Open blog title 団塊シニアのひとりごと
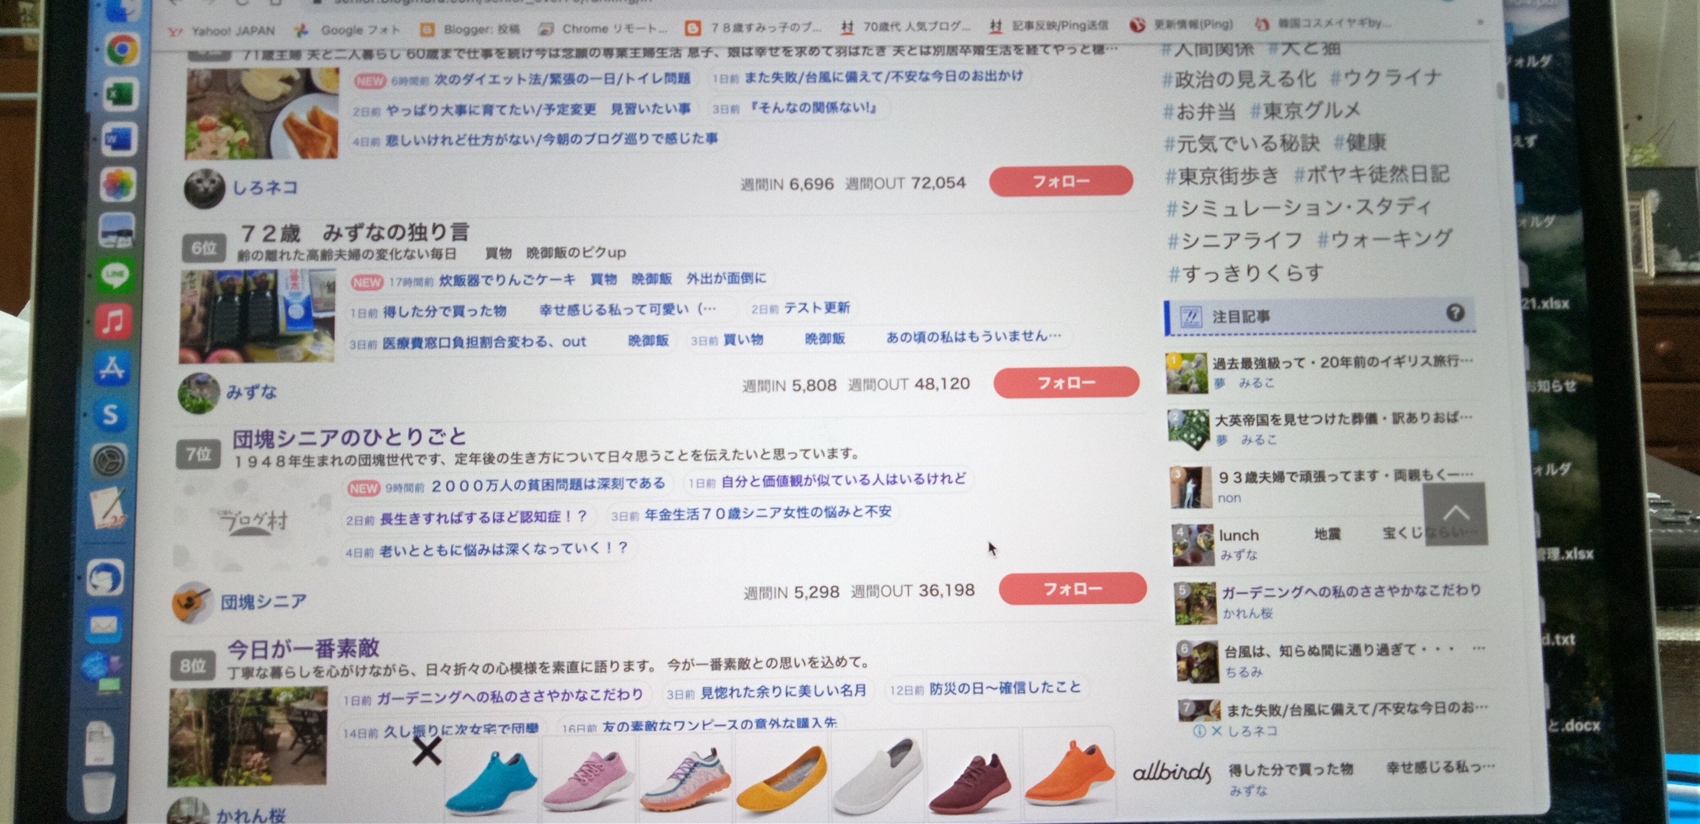 pos(349,437)
